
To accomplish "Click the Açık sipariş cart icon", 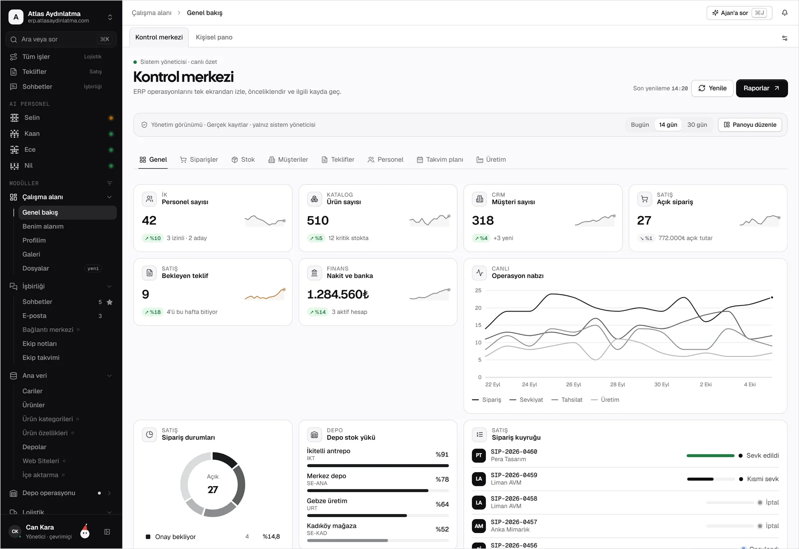I will 644,199.
